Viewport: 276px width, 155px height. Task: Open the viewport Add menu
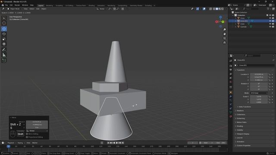(38, 9)
